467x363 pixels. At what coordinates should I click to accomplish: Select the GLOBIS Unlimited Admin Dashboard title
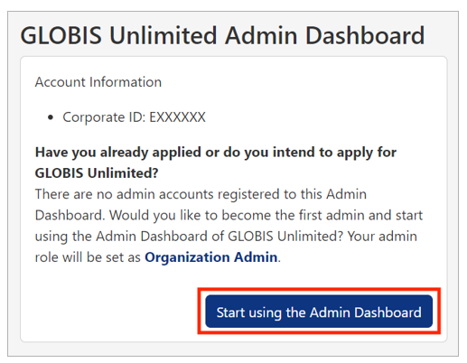tap(222, 36)
